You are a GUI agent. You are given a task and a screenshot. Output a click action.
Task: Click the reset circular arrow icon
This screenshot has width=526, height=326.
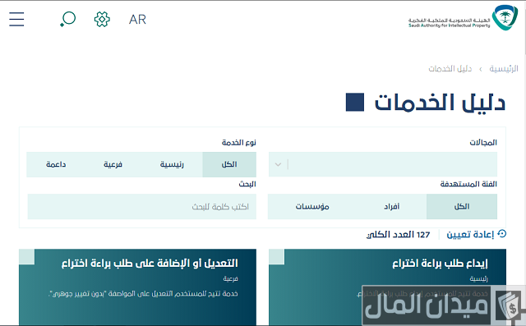click(502, 233)
